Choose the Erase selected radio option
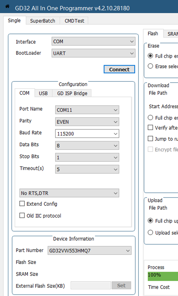The width and height of the screenshot is (178, 296). 151,66
